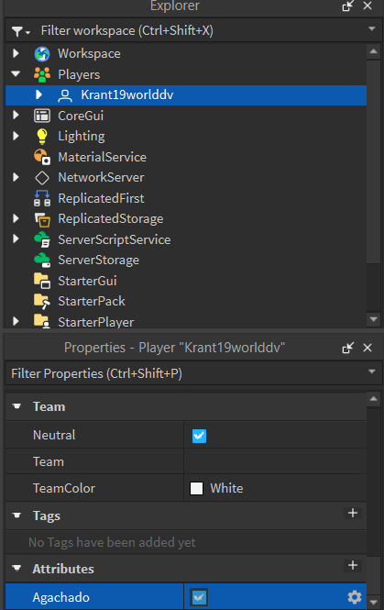Click the Workspace globe icon
The height and width of the screenshot is (610, 384).
coord(42,54)
